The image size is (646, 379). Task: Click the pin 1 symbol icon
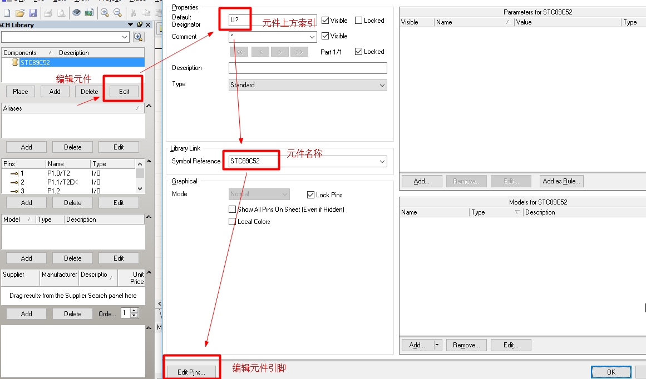(14, 173)
